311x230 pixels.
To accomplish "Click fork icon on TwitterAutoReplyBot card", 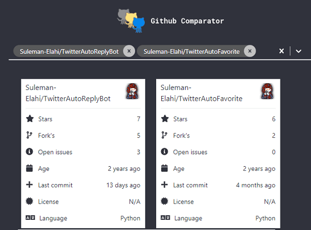I will (29, 135).
